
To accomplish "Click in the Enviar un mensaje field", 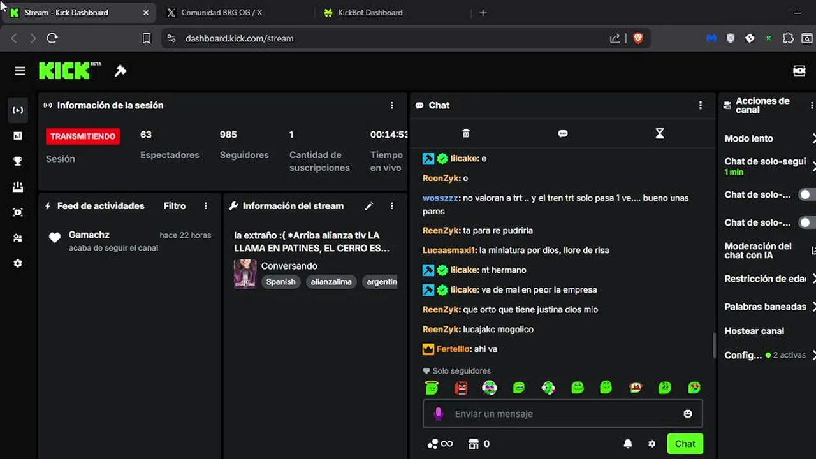I will [x=563, y=414].
